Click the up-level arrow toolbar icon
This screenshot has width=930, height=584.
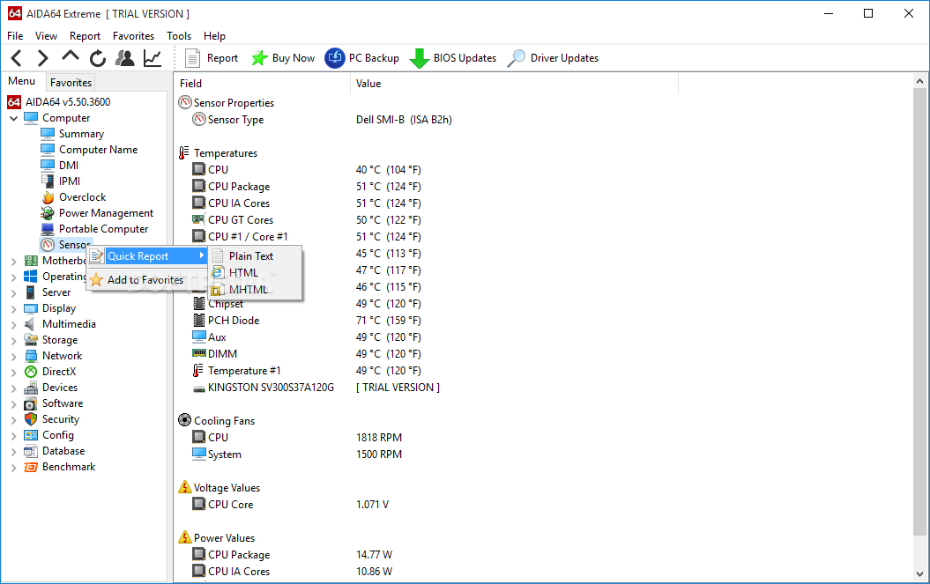[x=70, y=57]
